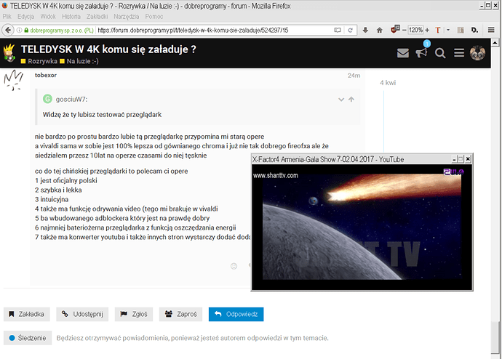This screenshot has height=359, width=502.
Task: Open the forum hamburger menu
Action: [x=459, y=53]
